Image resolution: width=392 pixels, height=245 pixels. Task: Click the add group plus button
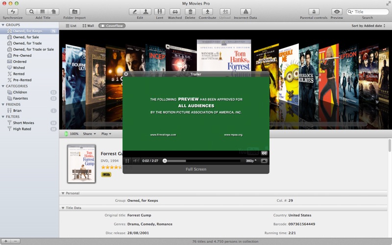5,241
